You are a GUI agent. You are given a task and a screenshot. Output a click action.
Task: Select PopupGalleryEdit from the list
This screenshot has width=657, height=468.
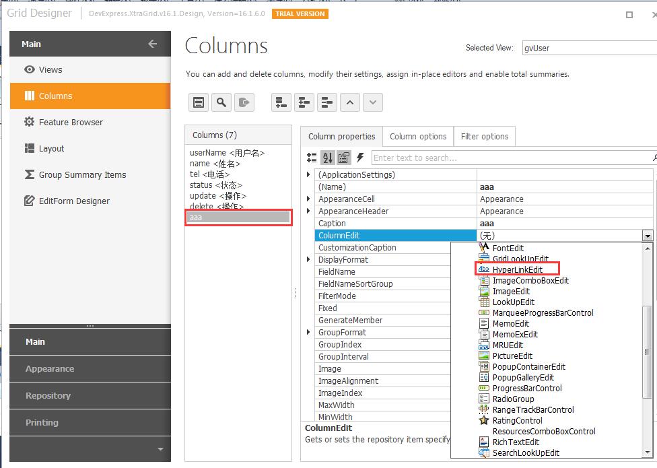tap(523, 378)
